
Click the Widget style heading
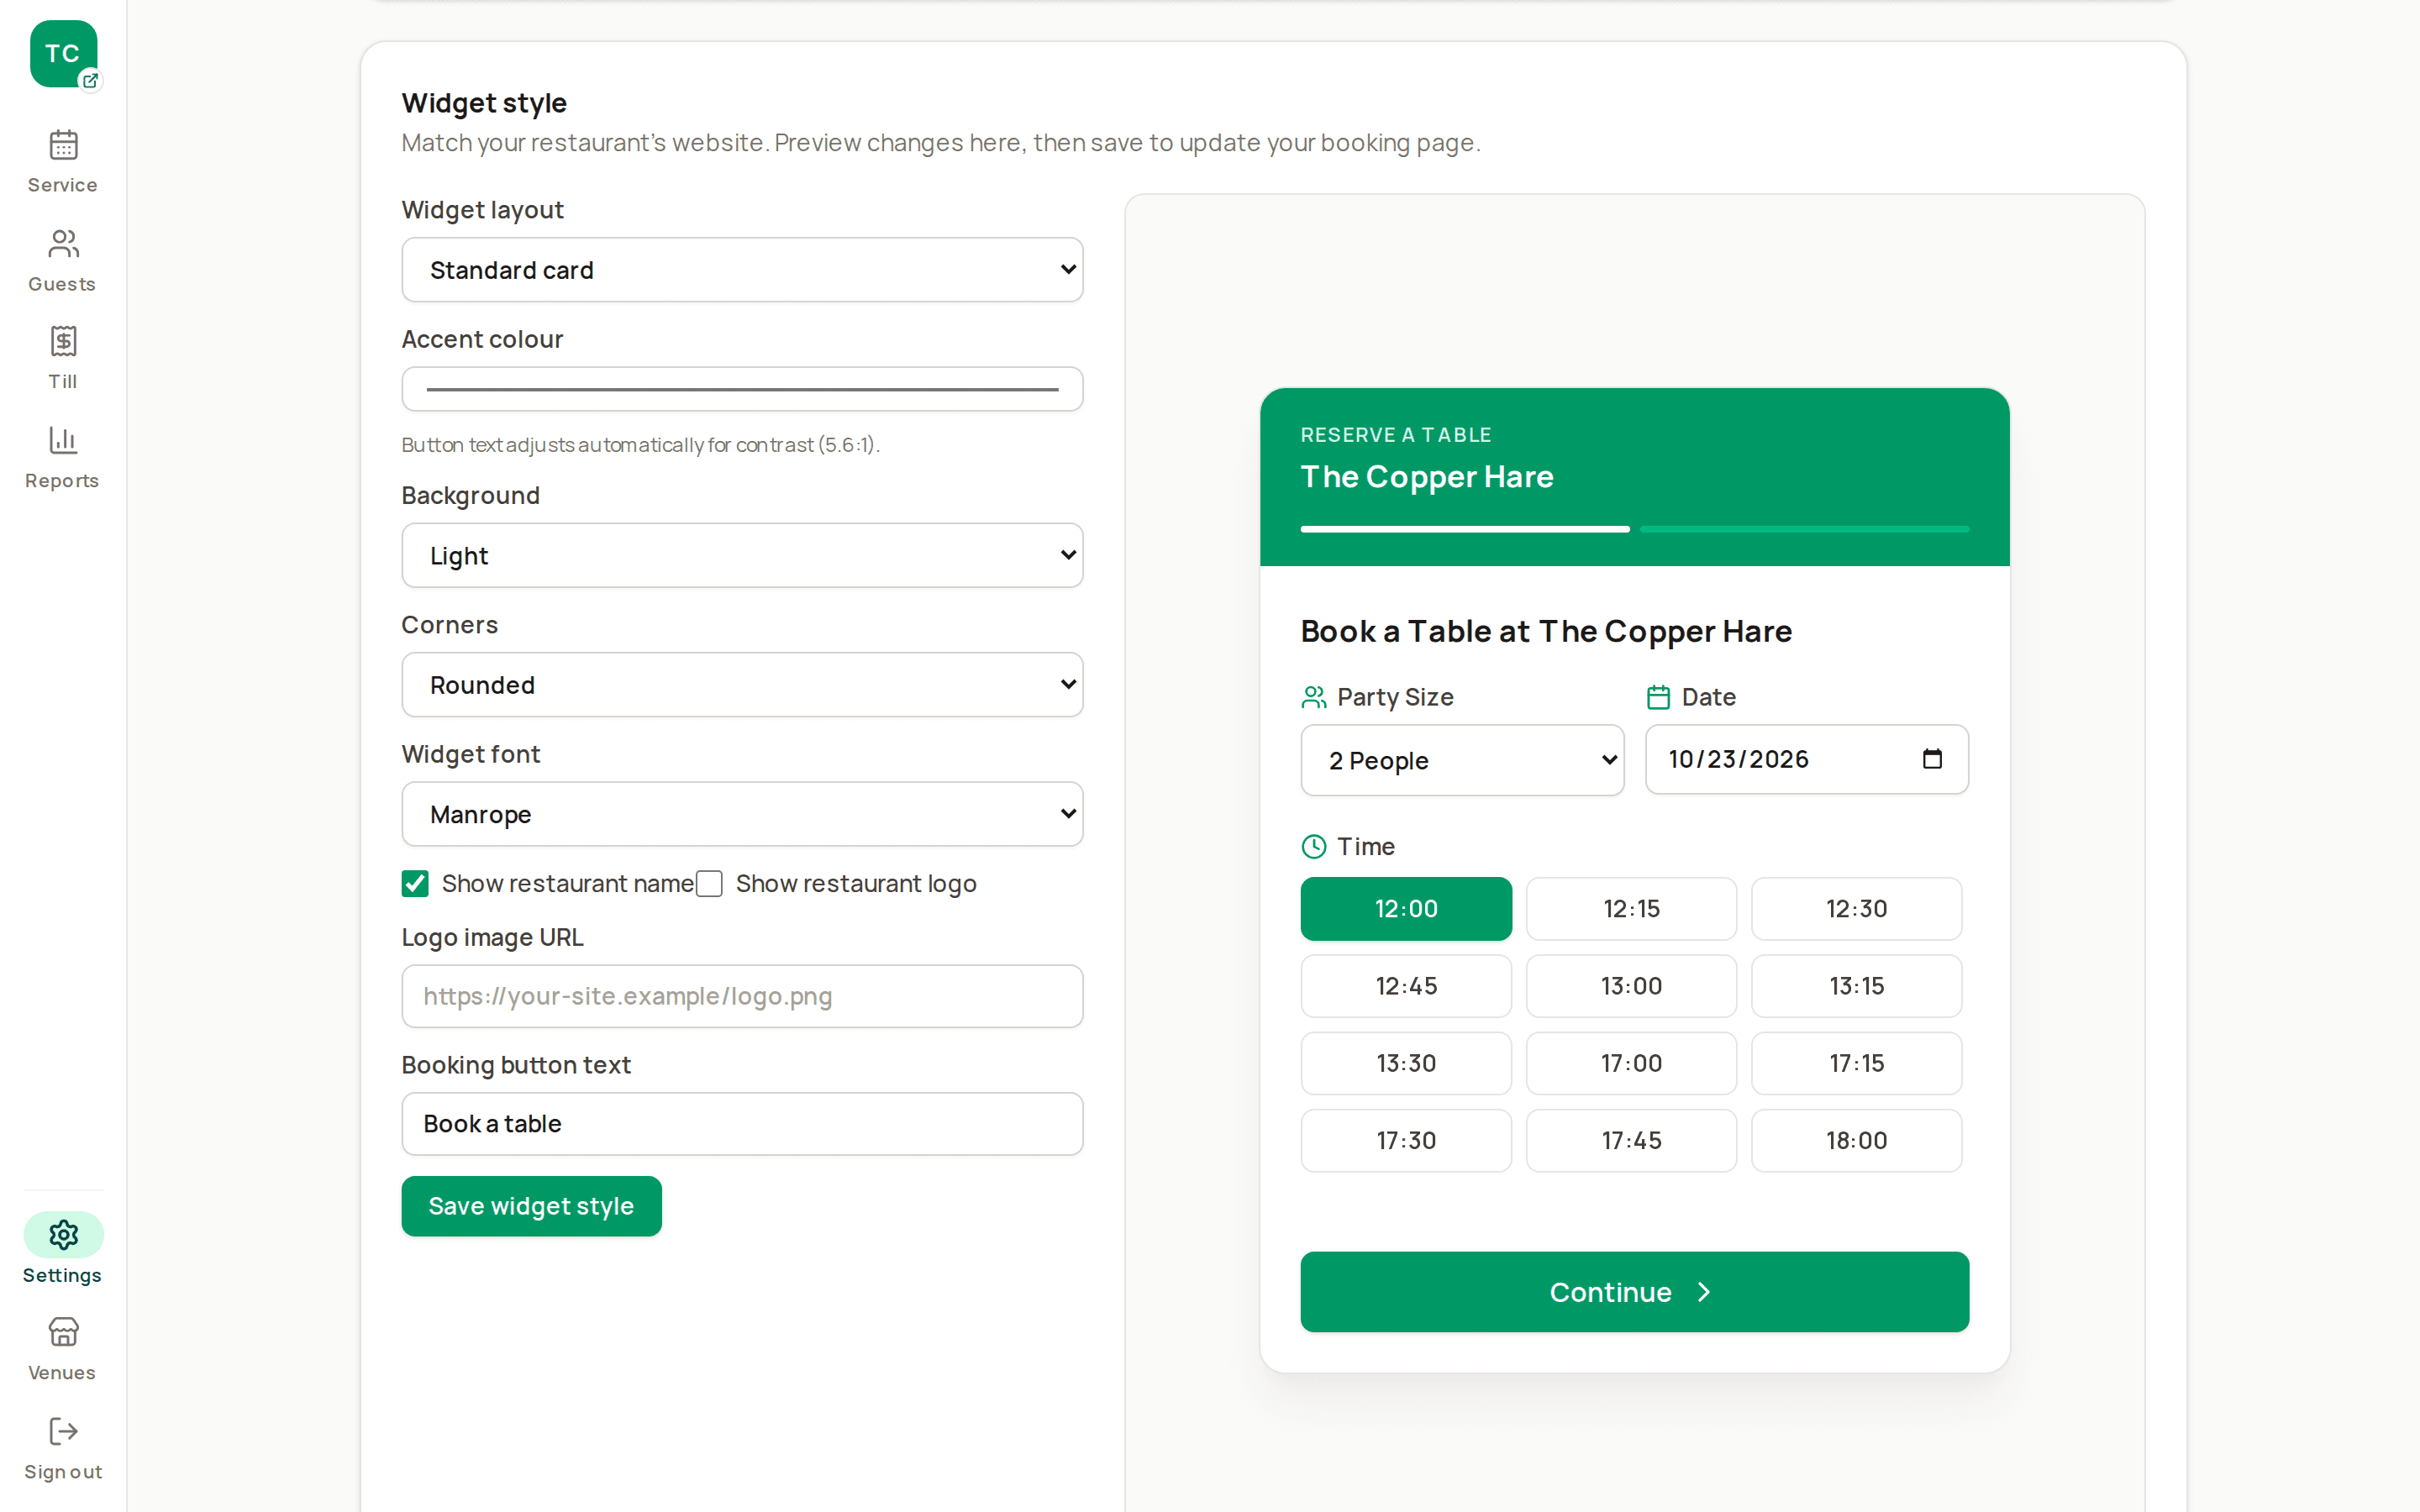[484, 103]
